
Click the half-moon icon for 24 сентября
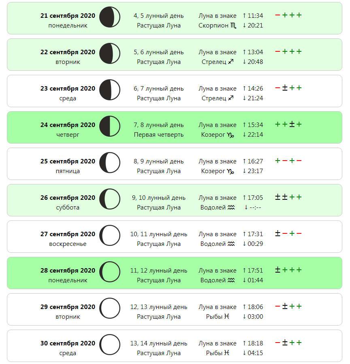(109, 126)
